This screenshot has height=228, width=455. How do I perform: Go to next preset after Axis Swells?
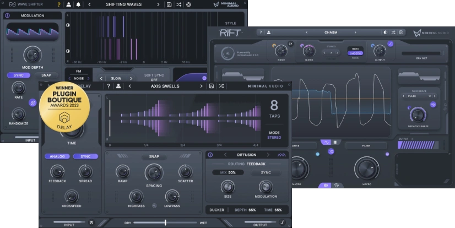pyautogui.click(x=202, y=86)
